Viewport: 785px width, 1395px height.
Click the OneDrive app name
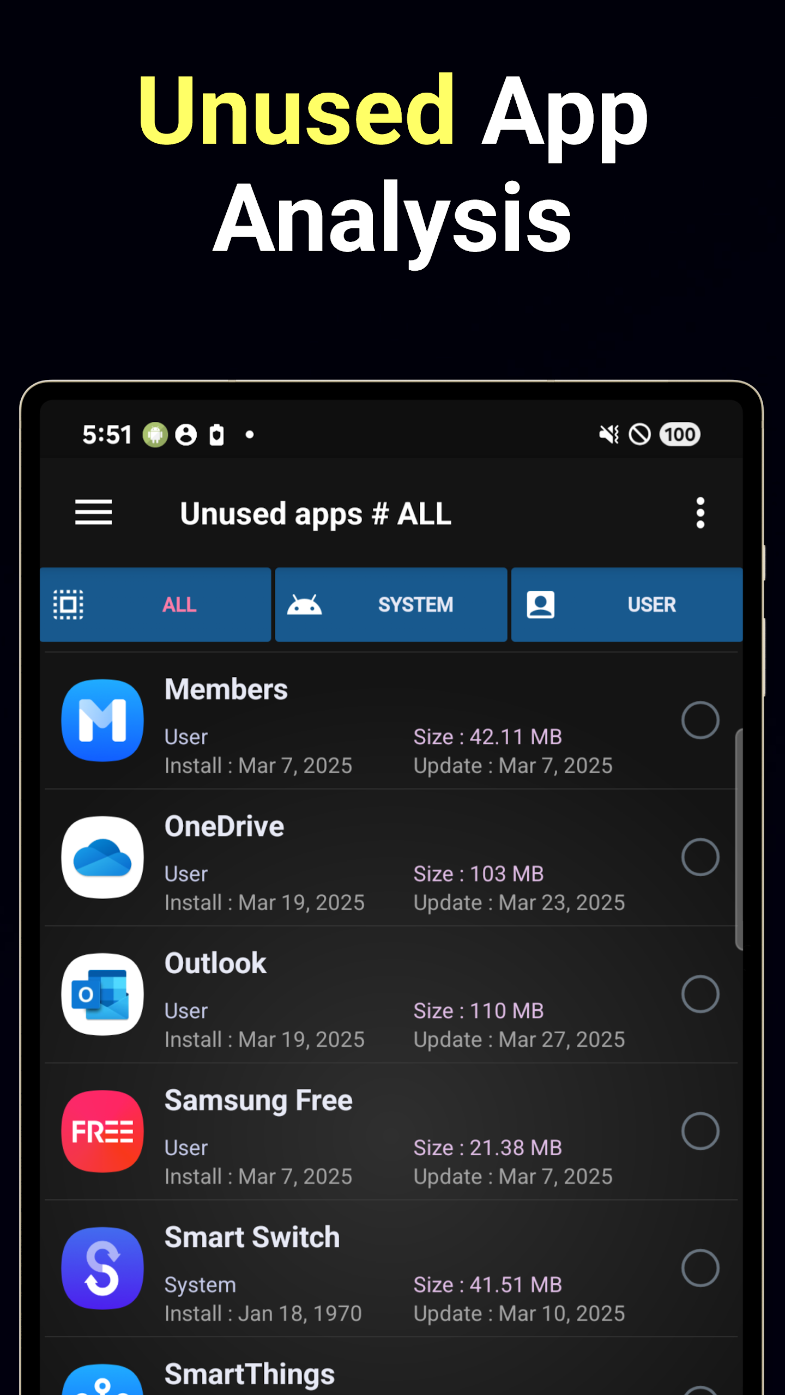tap(225, 827)
